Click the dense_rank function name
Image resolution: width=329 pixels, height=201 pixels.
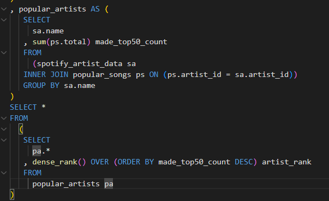pyautogui.click(x=55, y=162)
